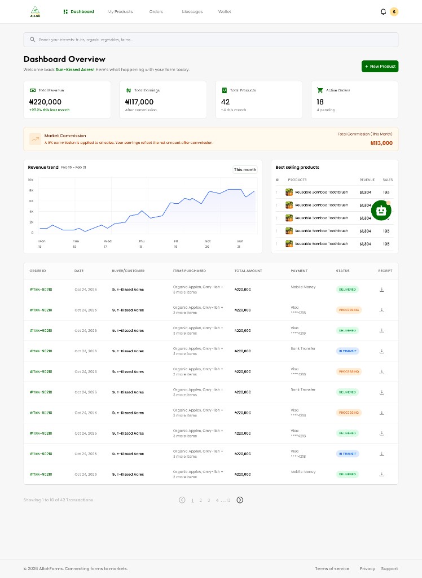Open the Privacy footer link
The width and height of the screenshot is (422, 578).
click(367, 568)
